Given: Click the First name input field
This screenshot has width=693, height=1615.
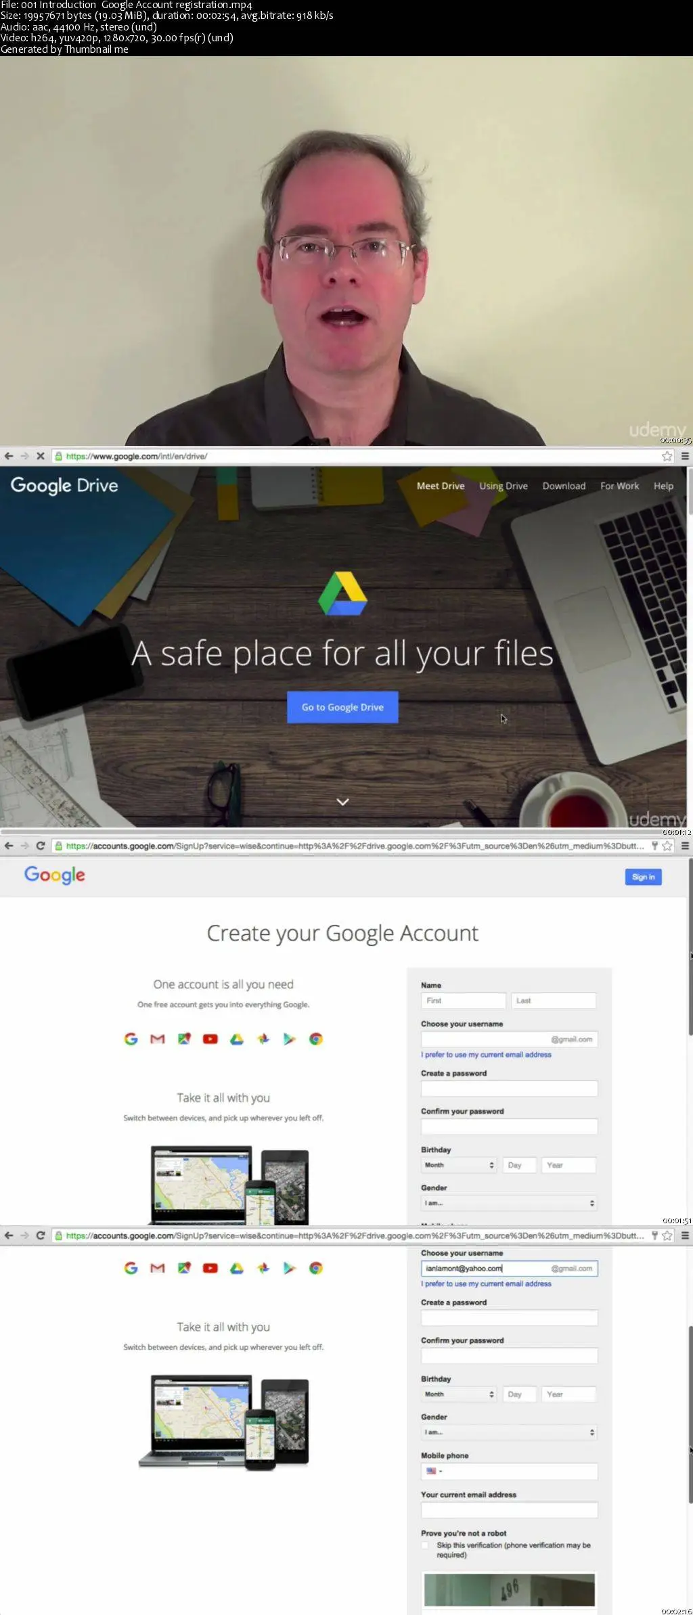Looking at the screenshot, I should coord(464,1001).
